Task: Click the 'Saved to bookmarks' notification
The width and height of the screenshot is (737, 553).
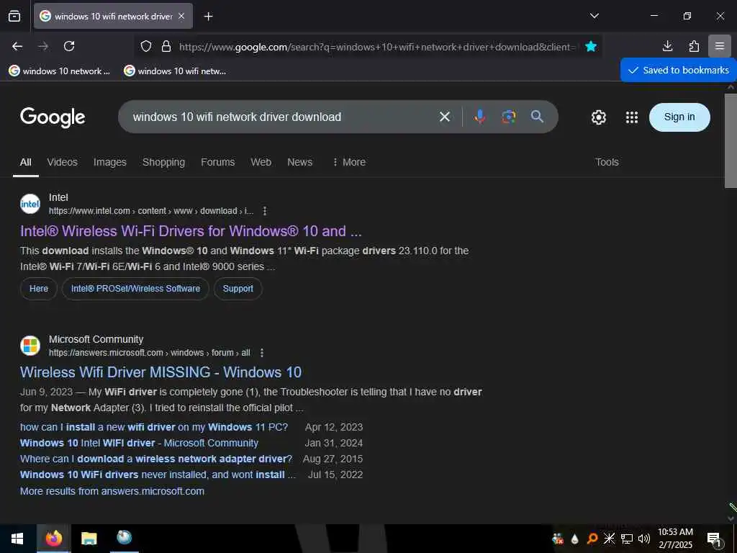Action: point(679,70)
